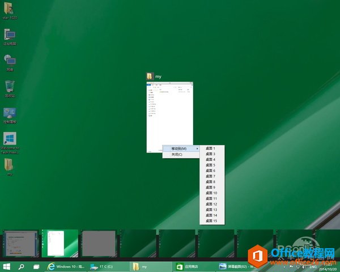Move window to 桌面 15

pos(212,221)
